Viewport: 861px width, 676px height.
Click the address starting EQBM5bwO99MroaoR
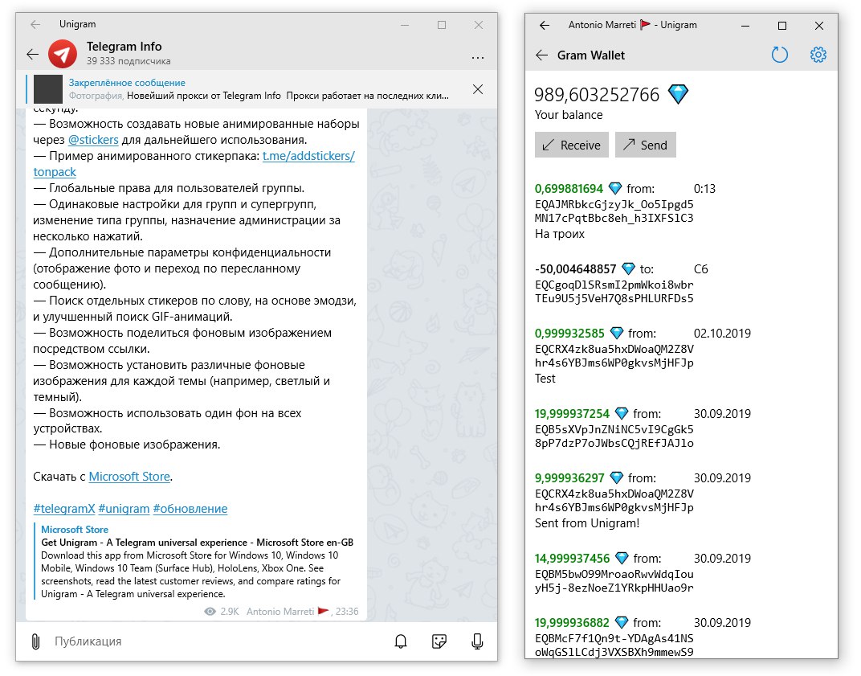click(614, 580)
